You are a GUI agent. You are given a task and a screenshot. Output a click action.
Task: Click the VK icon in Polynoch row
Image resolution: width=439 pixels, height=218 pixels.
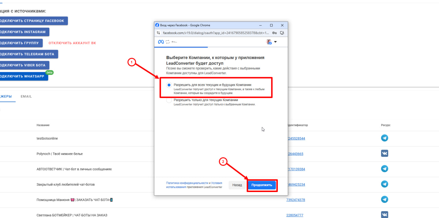pyautogui.click(x=384, y=154)
